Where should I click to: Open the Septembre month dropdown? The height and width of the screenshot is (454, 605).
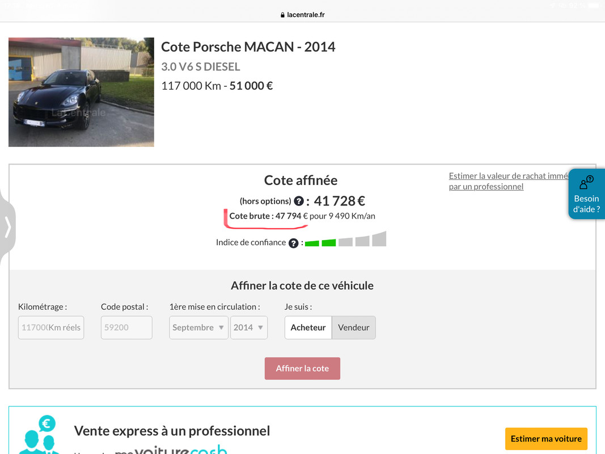pos(198,327)
